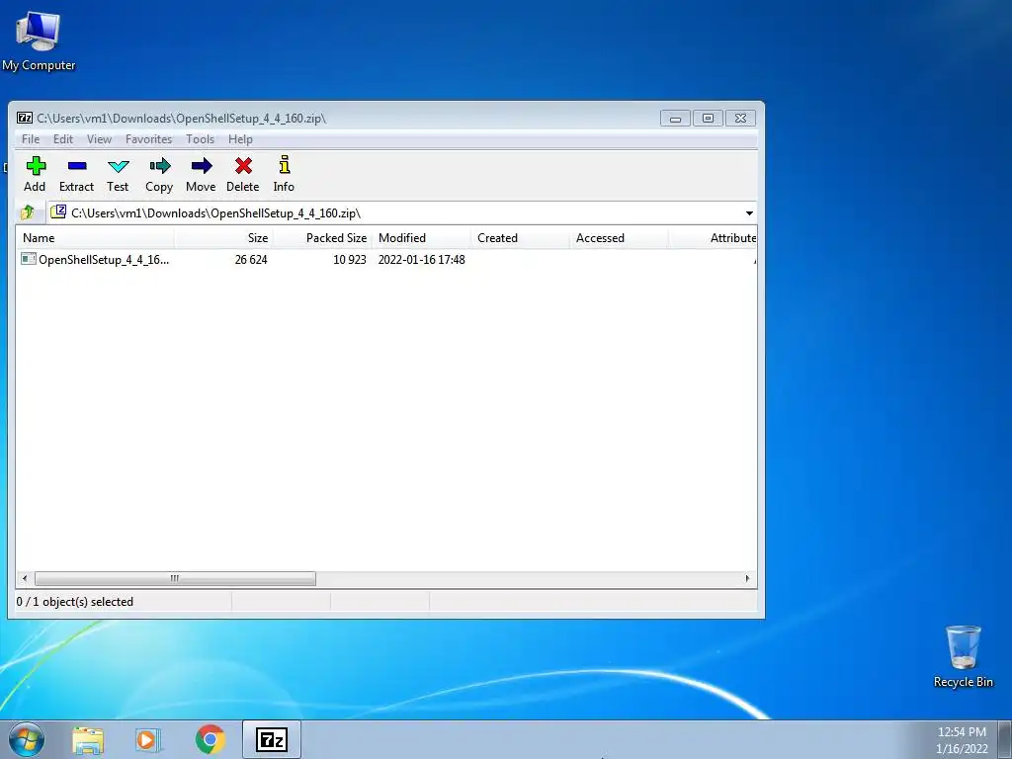Click the red Delete icon

tap(243, 166)
